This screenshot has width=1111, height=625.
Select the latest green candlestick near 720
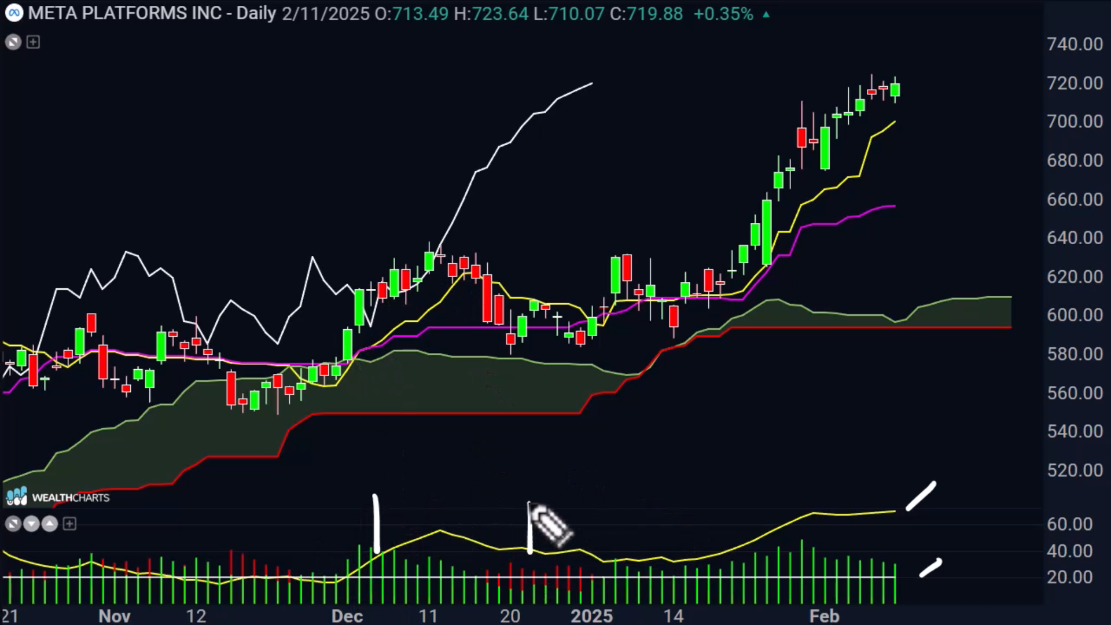[895, 90]
